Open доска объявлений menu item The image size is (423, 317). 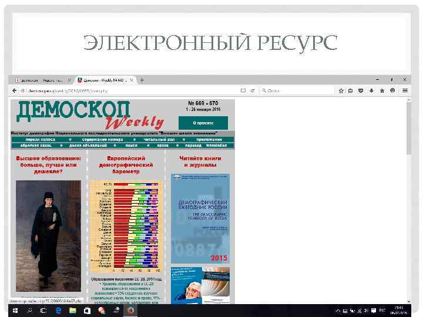tap(88, 146)
